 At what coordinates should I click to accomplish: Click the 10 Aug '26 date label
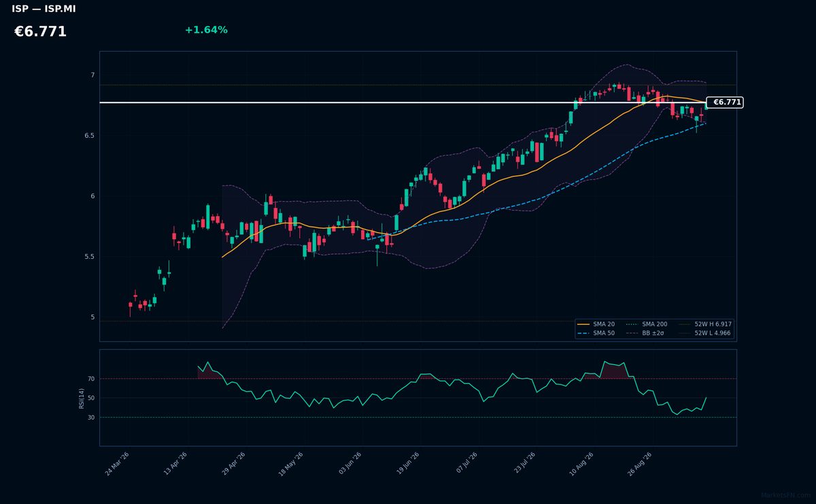pyautogui.click(x=582, y=465)
